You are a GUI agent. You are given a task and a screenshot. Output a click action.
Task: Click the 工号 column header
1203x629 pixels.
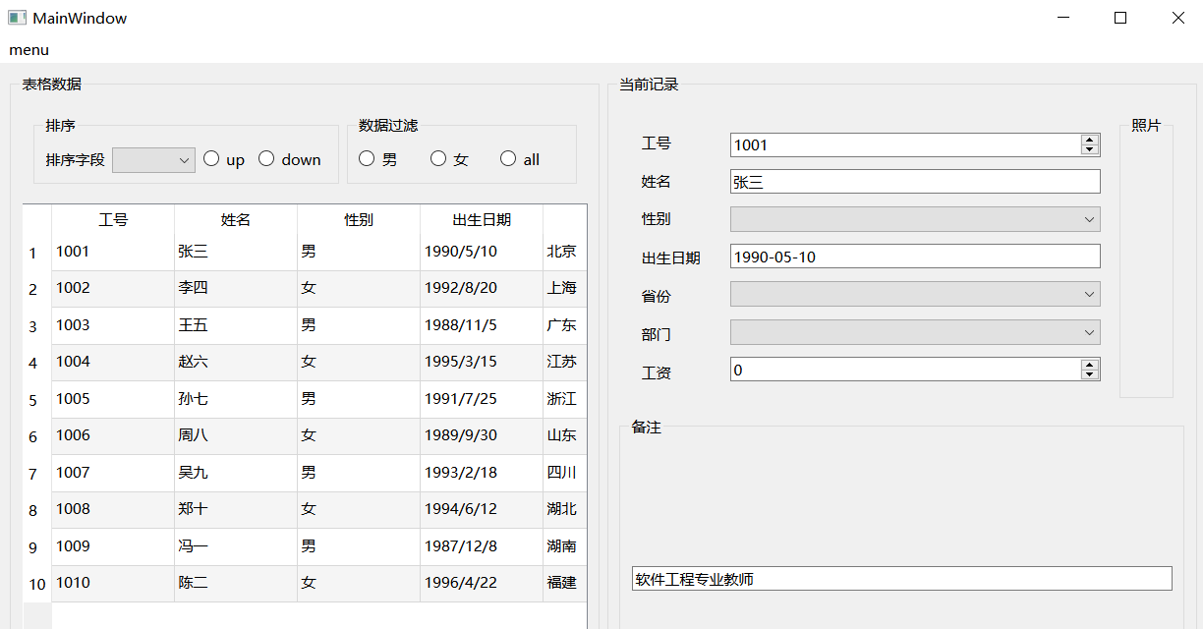pos(113,219)
